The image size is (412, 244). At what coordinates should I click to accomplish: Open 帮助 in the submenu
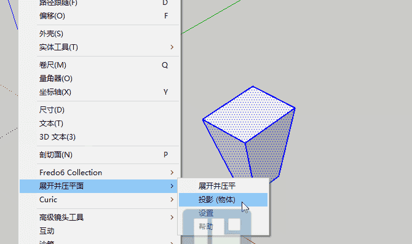(223, 227)
